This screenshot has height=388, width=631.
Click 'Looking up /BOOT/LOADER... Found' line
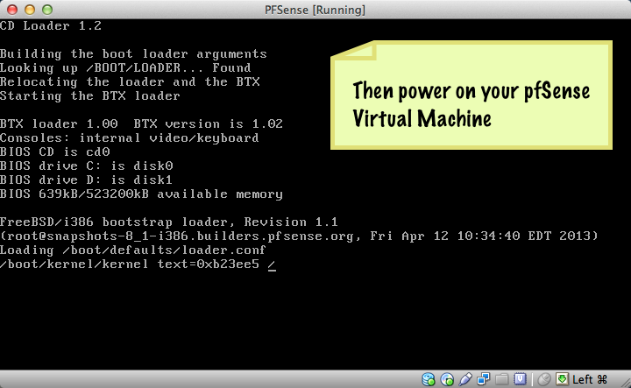(x=125, y=68)
